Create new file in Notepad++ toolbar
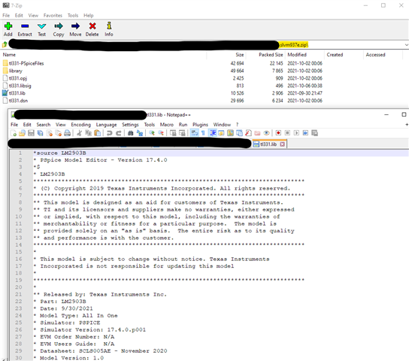 point(14,133)
